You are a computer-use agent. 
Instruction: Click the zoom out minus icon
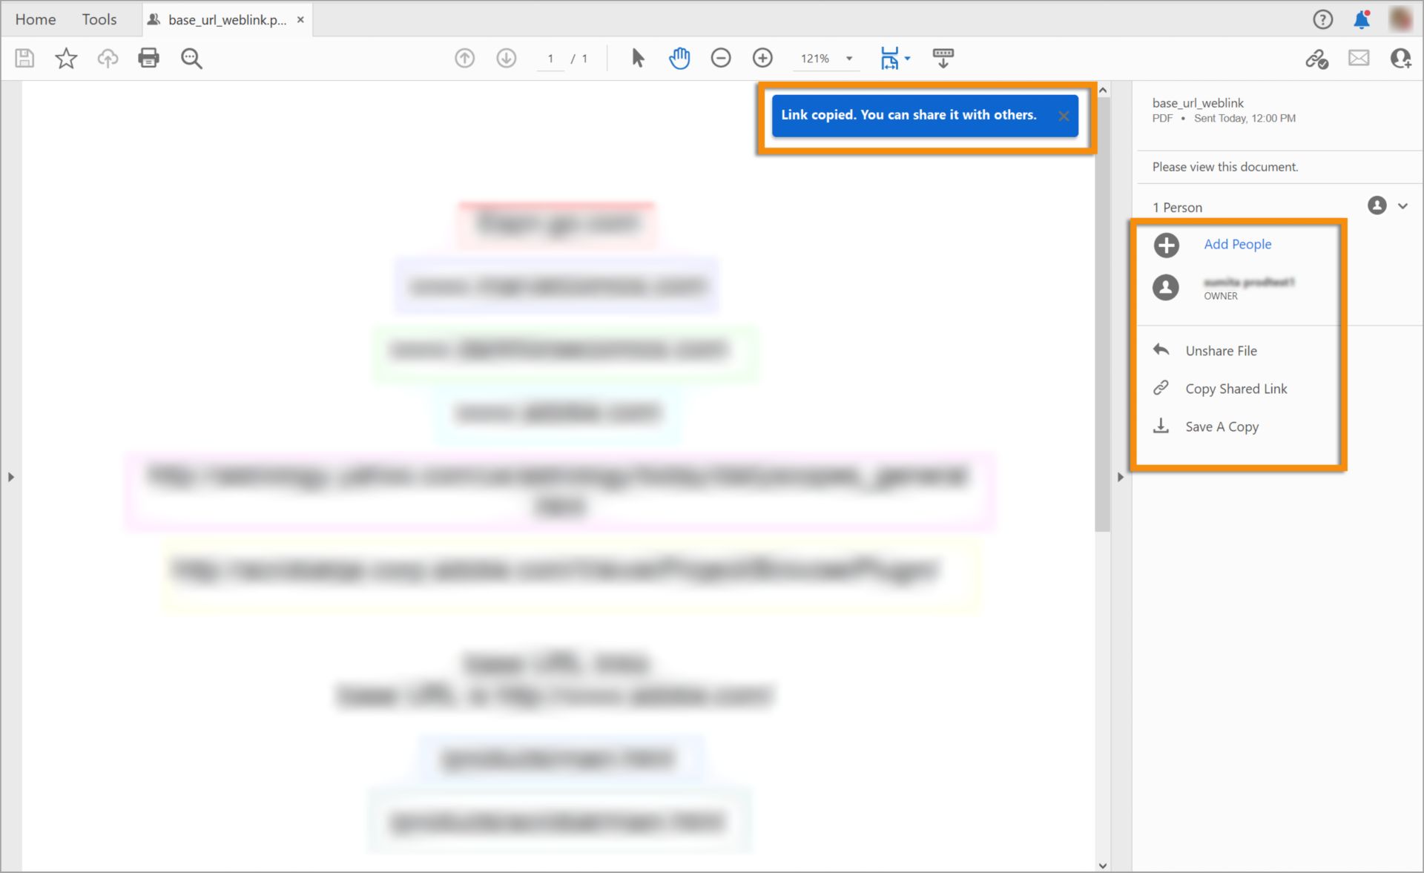[720, 58]
